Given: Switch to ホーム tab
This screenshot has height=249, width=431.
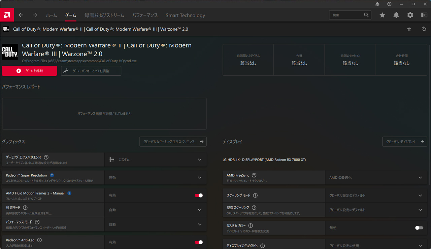Looking at the screenshot, I should click(52, 15).
